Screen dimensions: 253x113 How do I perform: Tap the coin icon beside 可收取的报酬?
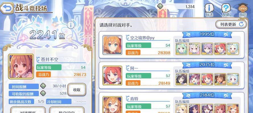(43, 93)
